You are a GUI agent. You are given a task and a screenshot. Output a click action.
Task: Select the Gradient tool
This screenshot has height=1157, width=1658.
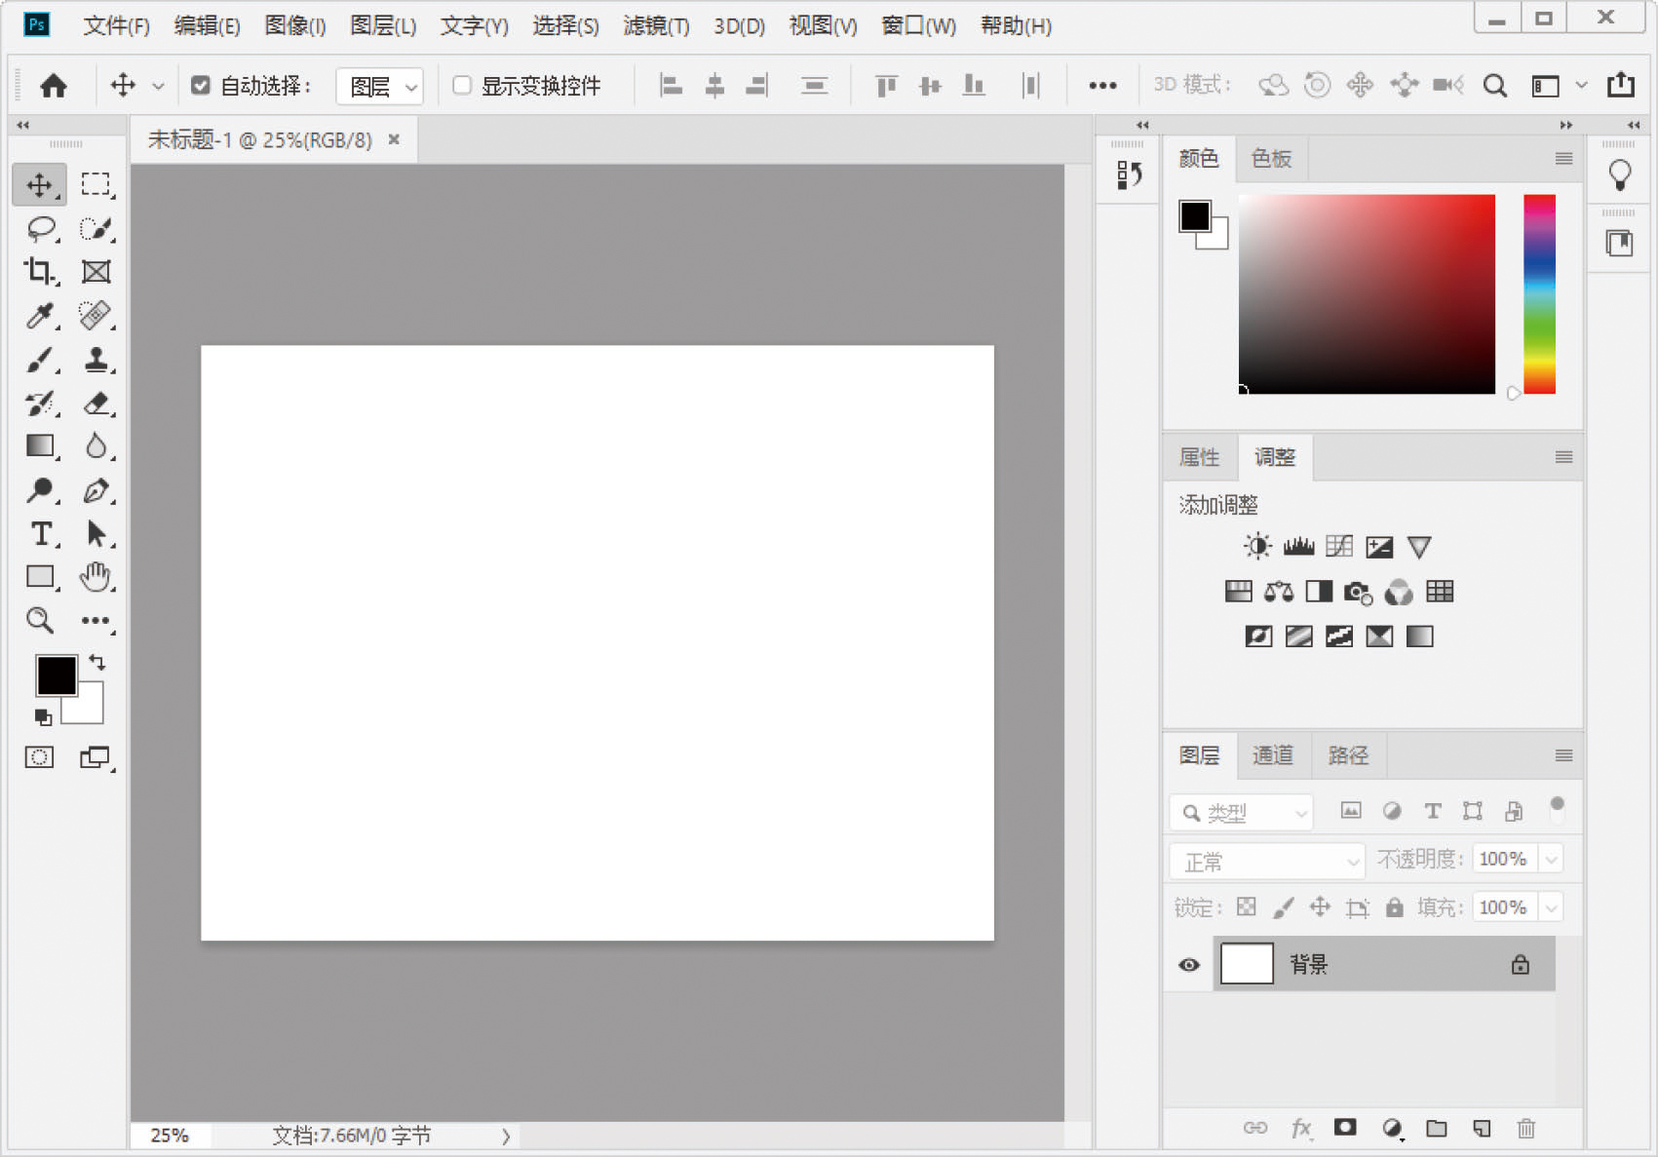[x=41, y=445]
